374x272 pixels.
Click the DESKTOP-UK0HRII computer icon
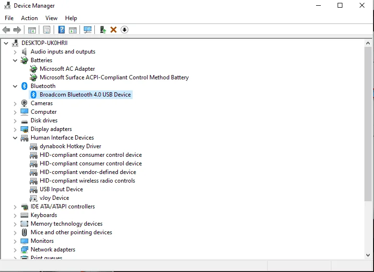15,43
